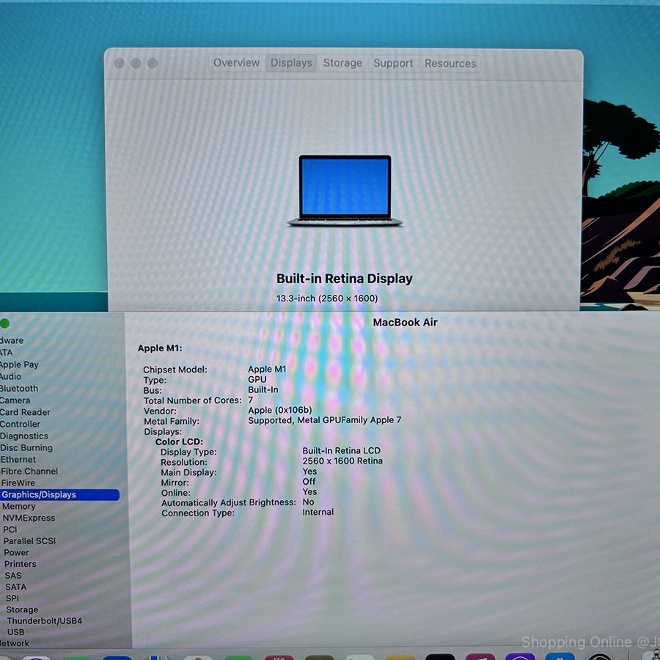Select the Displays tab
This screenshot has width=660, height=660.
(291, 63)
